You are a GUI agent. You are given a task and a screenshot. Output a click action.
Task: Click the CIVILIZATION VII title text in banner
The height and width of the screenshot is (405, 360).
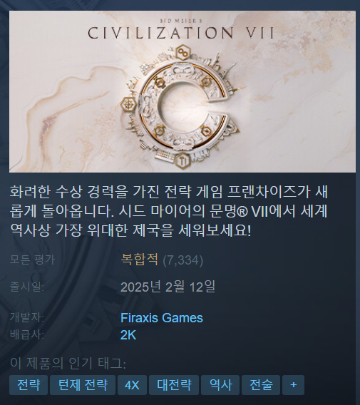click(181, 33)
